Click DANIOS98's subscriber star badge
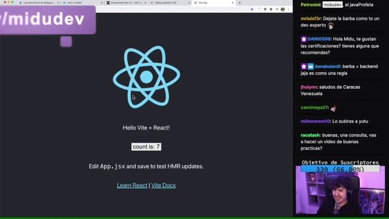 (x=304, y=39)
